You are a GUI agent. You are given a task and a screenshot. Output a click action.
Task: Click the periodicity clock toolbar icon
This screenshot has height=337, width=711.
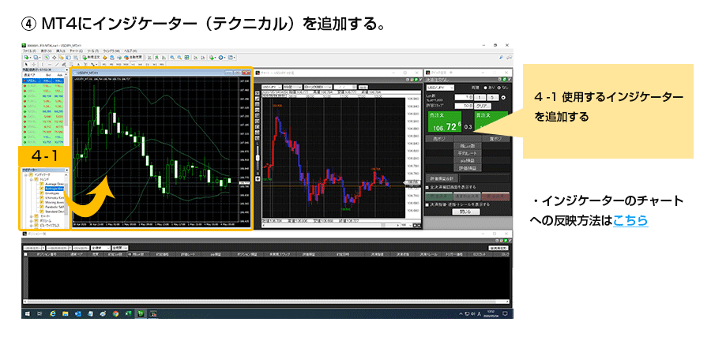pos(221,58)
